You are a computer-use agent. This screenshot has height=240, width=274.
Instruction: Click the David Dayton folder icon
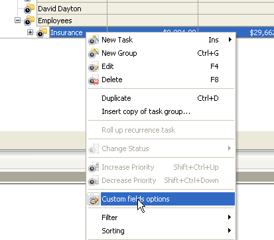click(29, 9)
